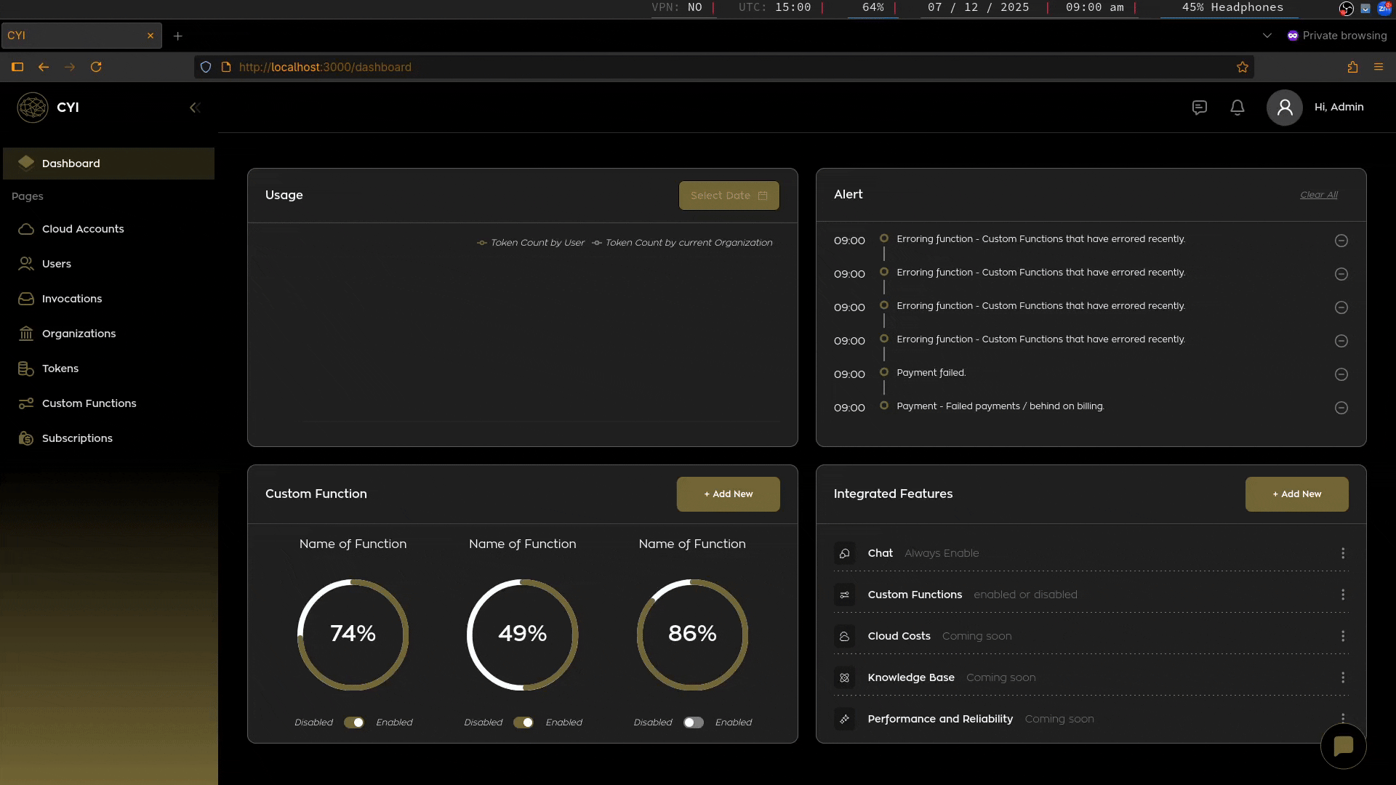
Task: Open Select Date picker in Usage
Action: [729, 196]
